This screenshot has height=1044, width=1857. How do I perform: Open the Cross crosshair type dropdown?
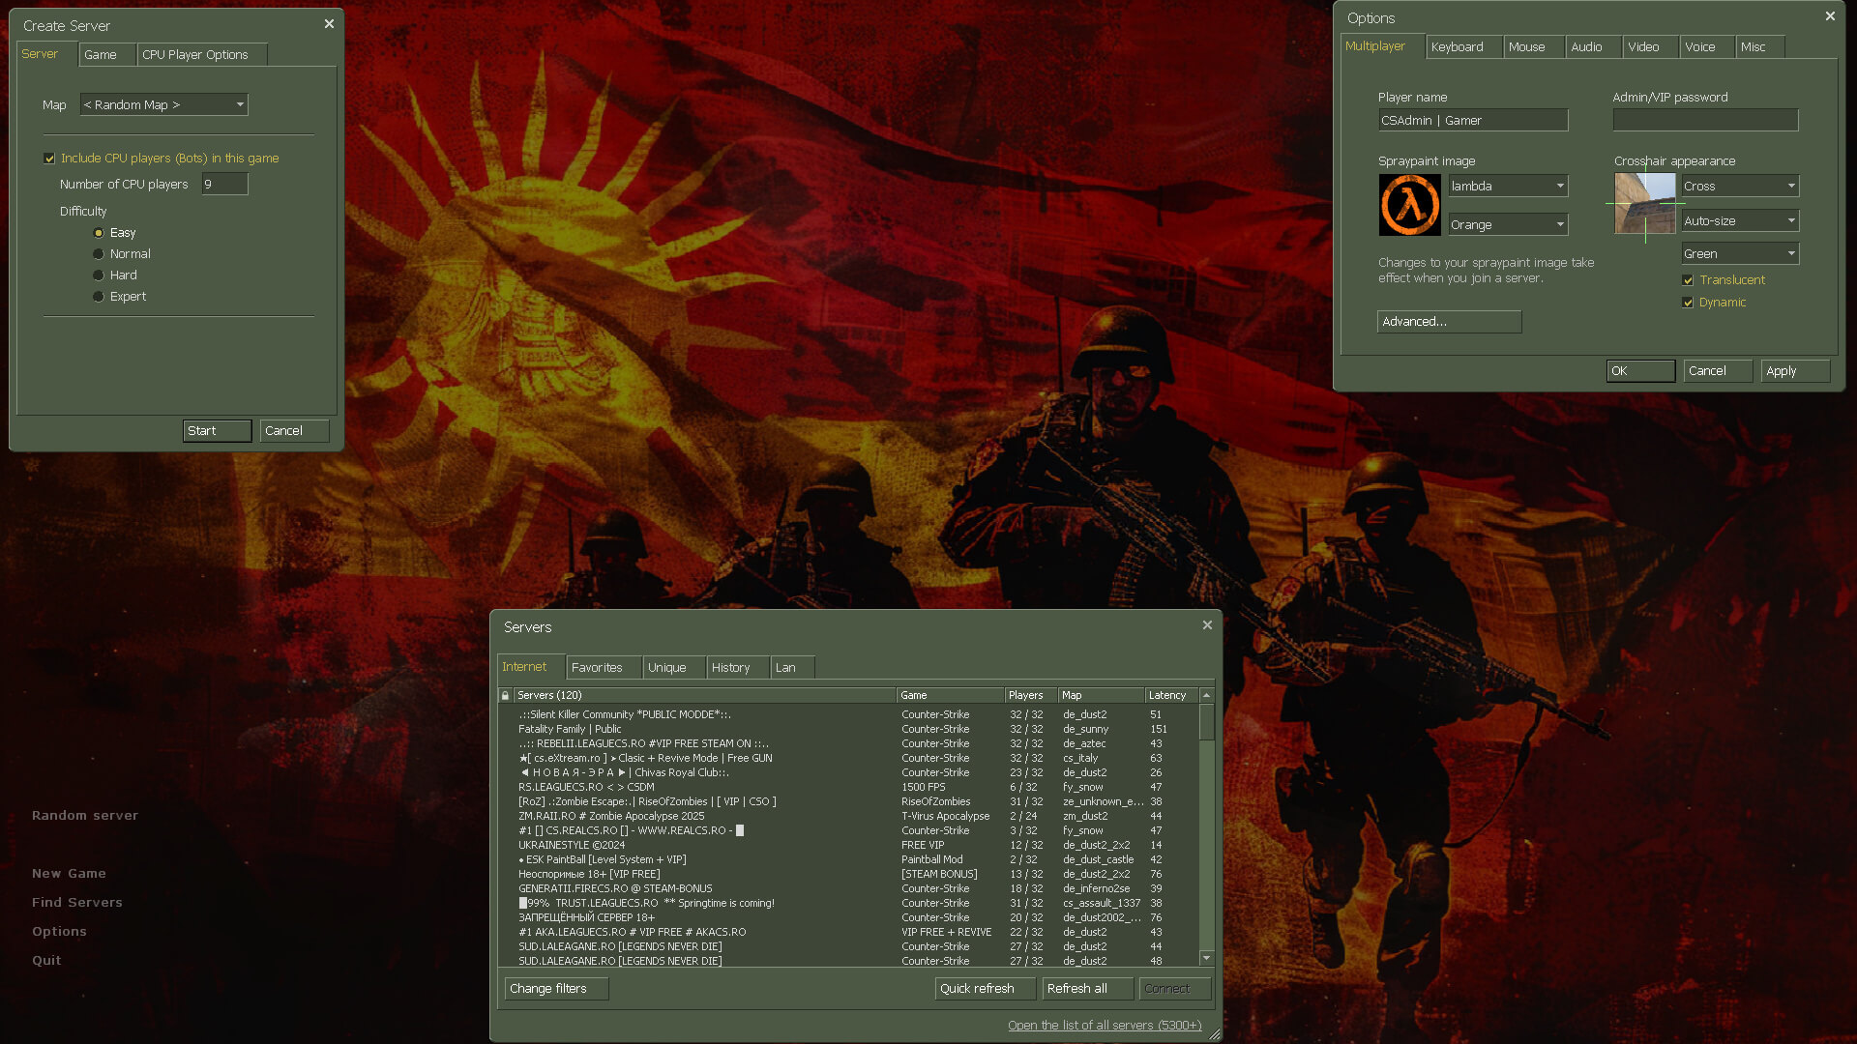[1740, 186]
